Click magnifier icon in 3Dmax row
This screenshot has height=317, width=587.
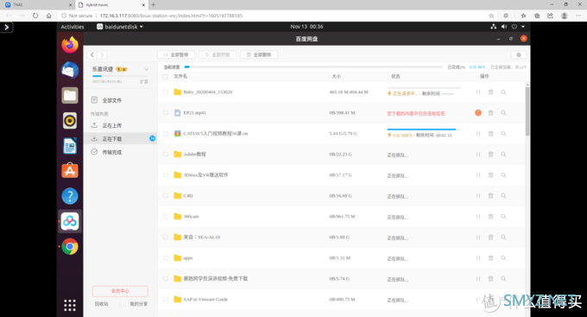503,175
